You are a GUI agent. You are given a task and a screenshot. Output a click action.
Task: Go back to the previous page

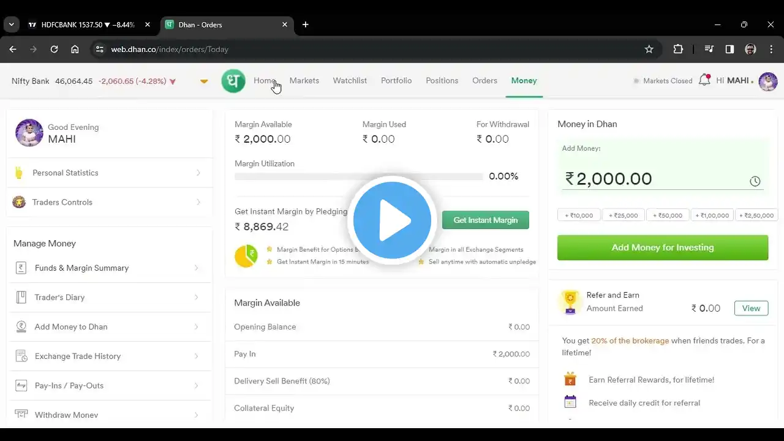13,49
